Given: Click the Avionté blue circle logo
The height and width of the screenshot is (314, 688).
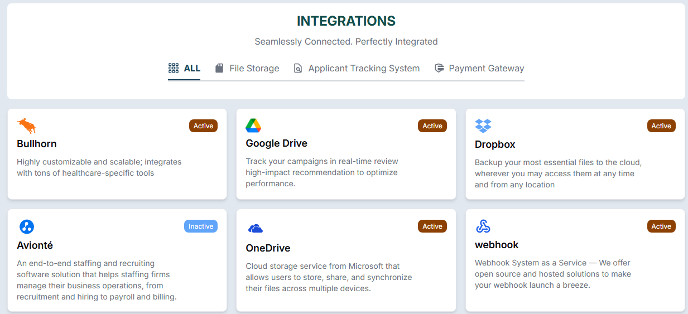Looking at the screenshot, I should (x=27, y=226).
